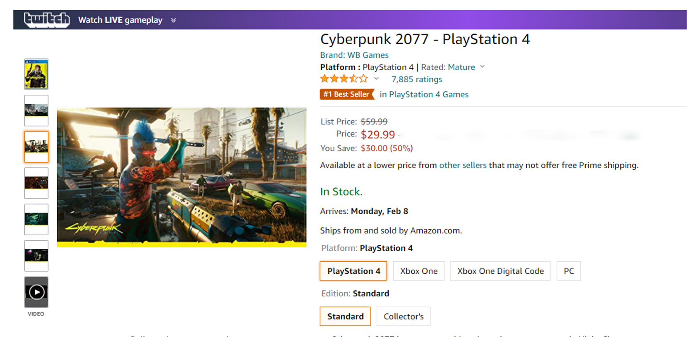Select the sixth dark screenshot thumbnail
This screenshot has width=687, height=337.
coord(36,256)
